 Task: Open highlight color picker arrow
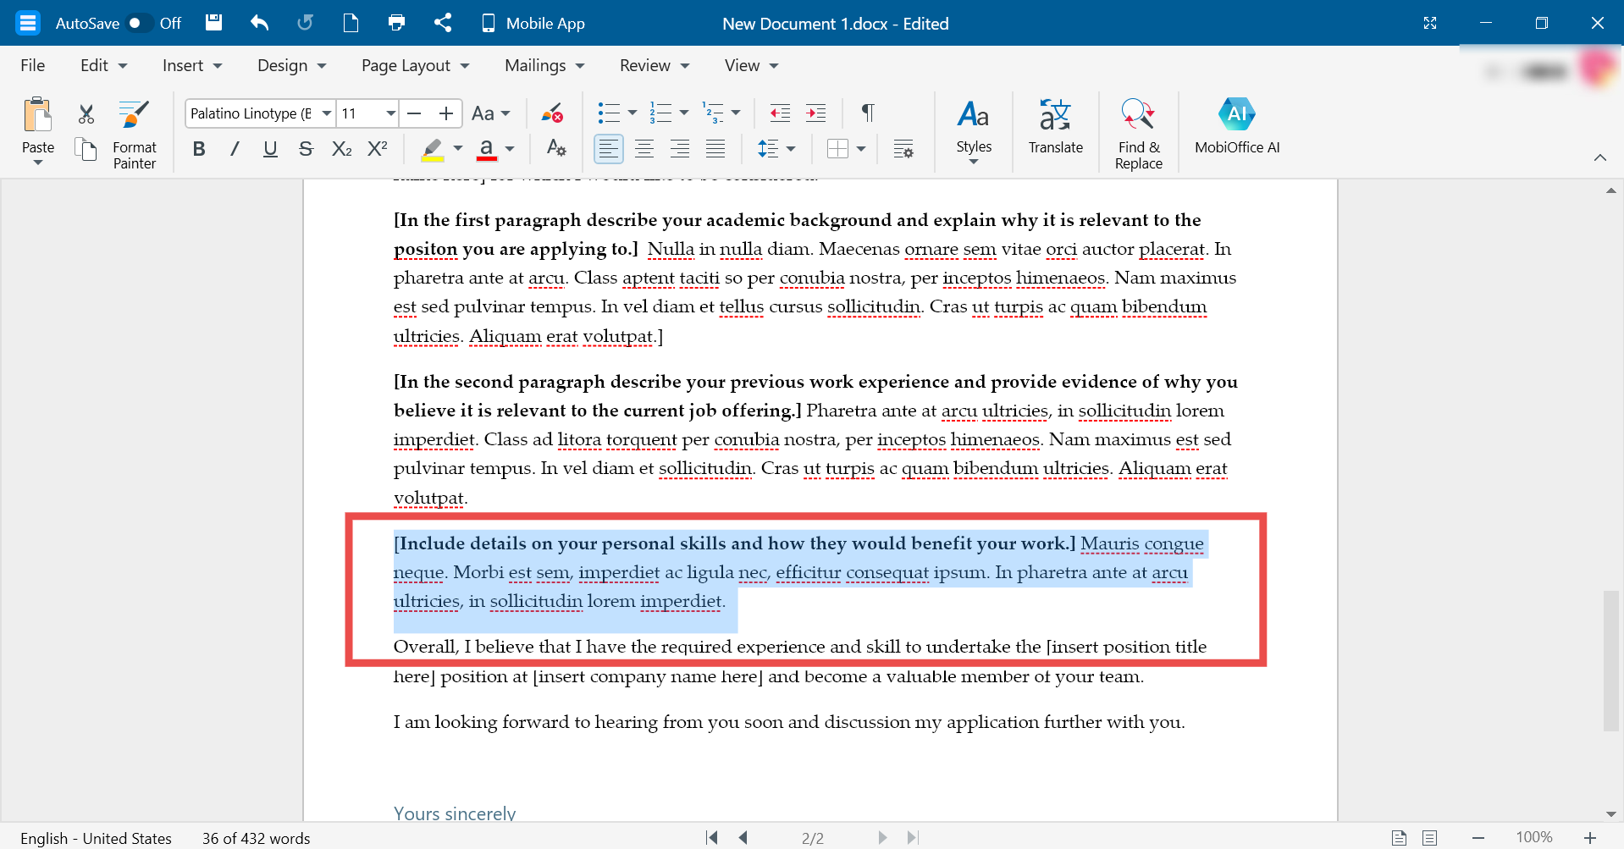[x=458, y=149]
